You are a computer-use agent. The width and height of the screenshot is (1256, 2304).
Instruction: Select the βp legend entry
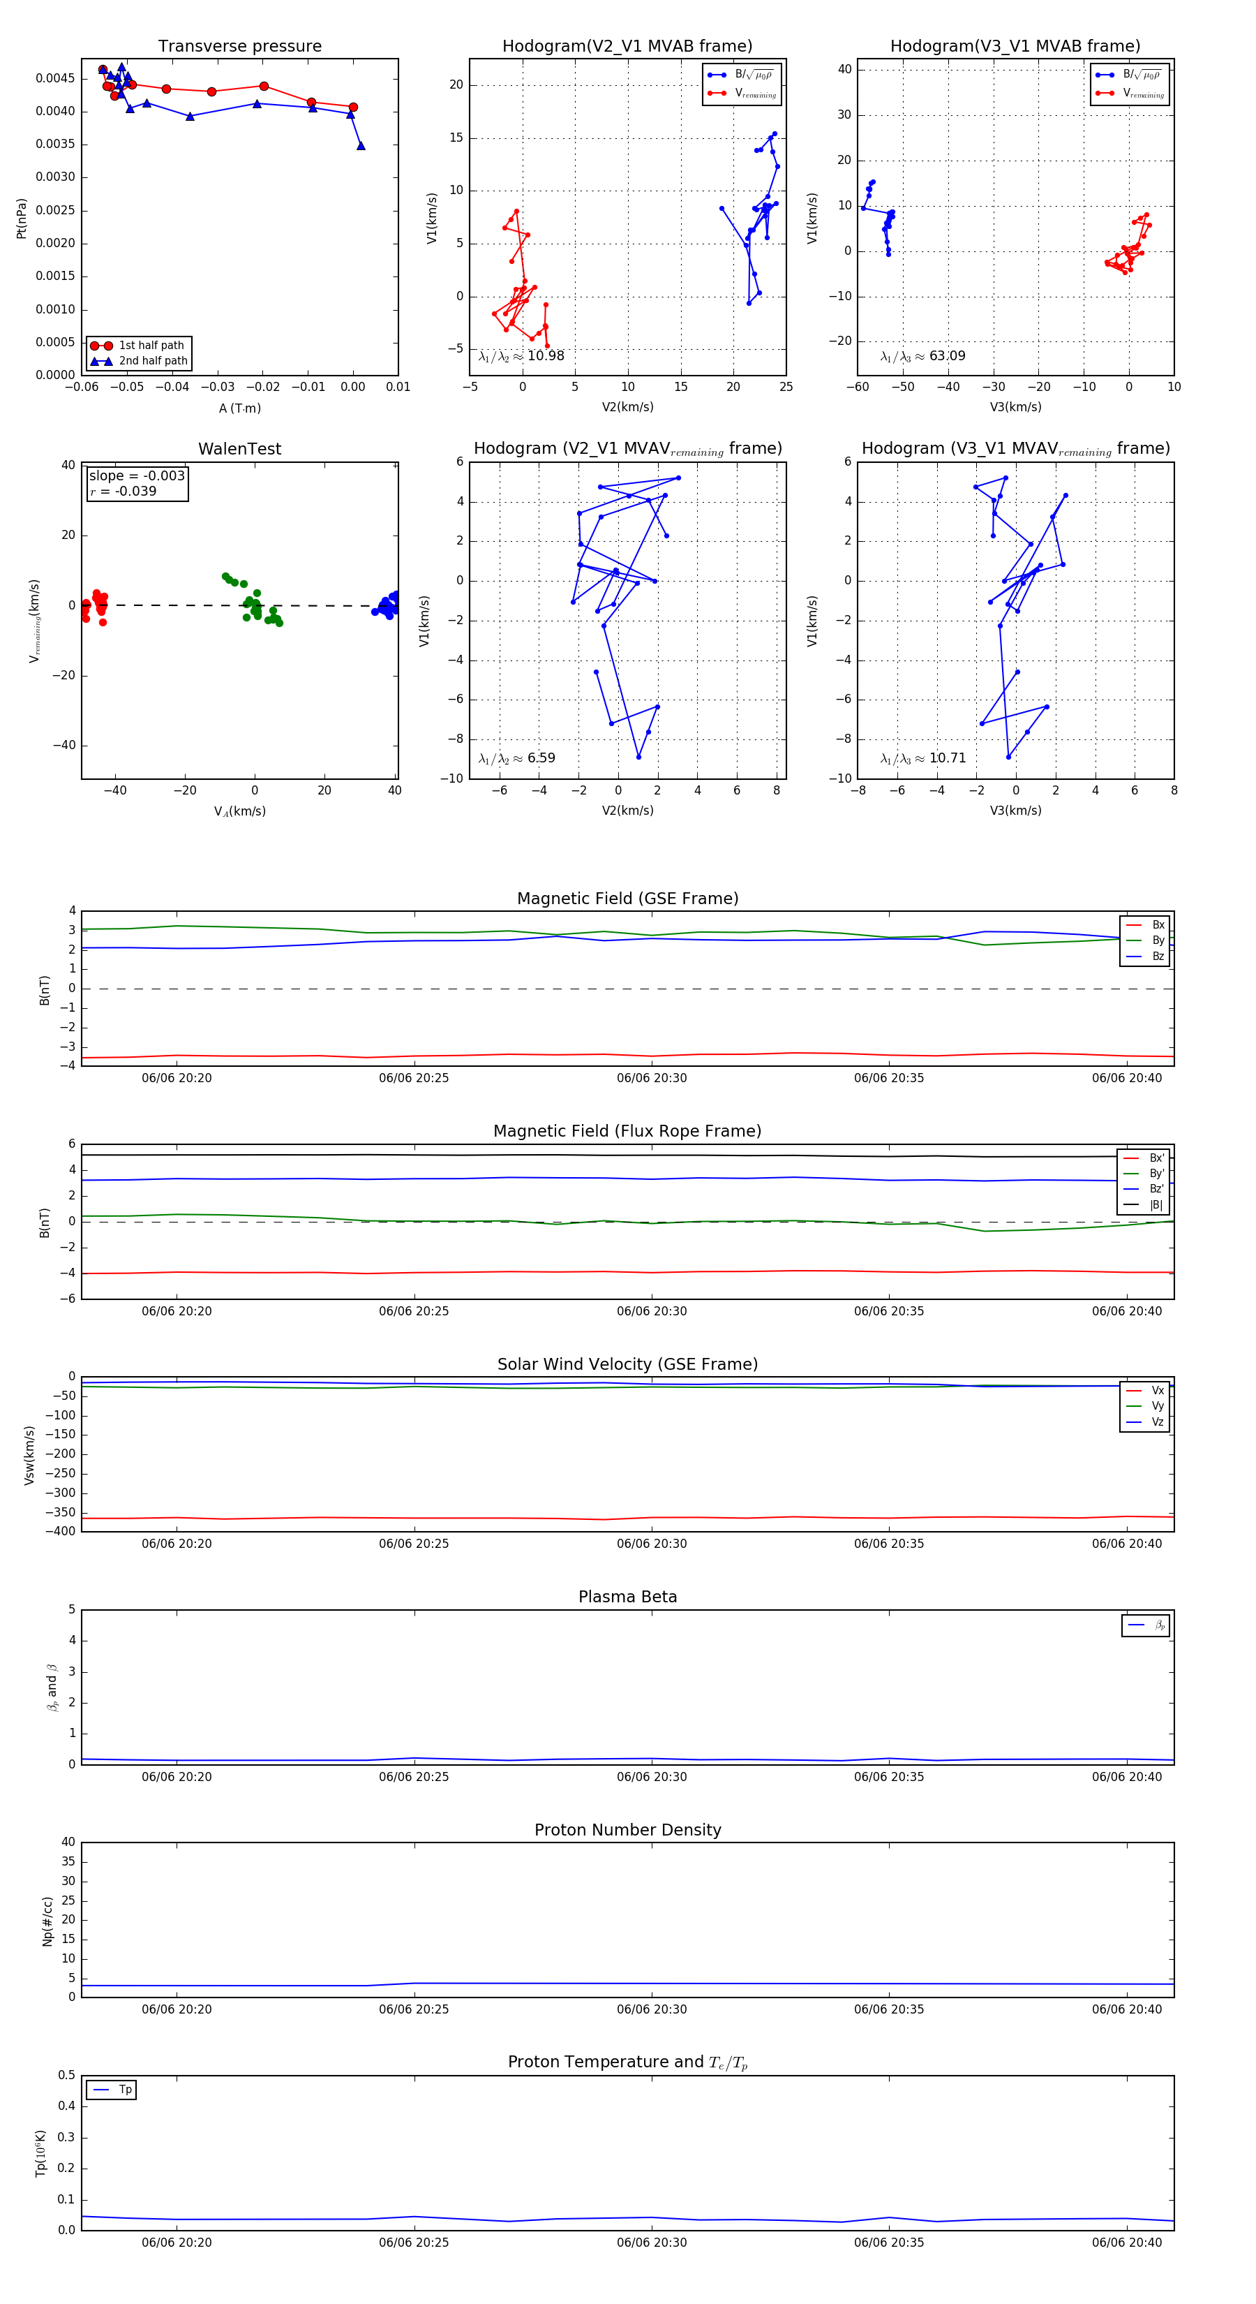[x=1146, y=1625]
